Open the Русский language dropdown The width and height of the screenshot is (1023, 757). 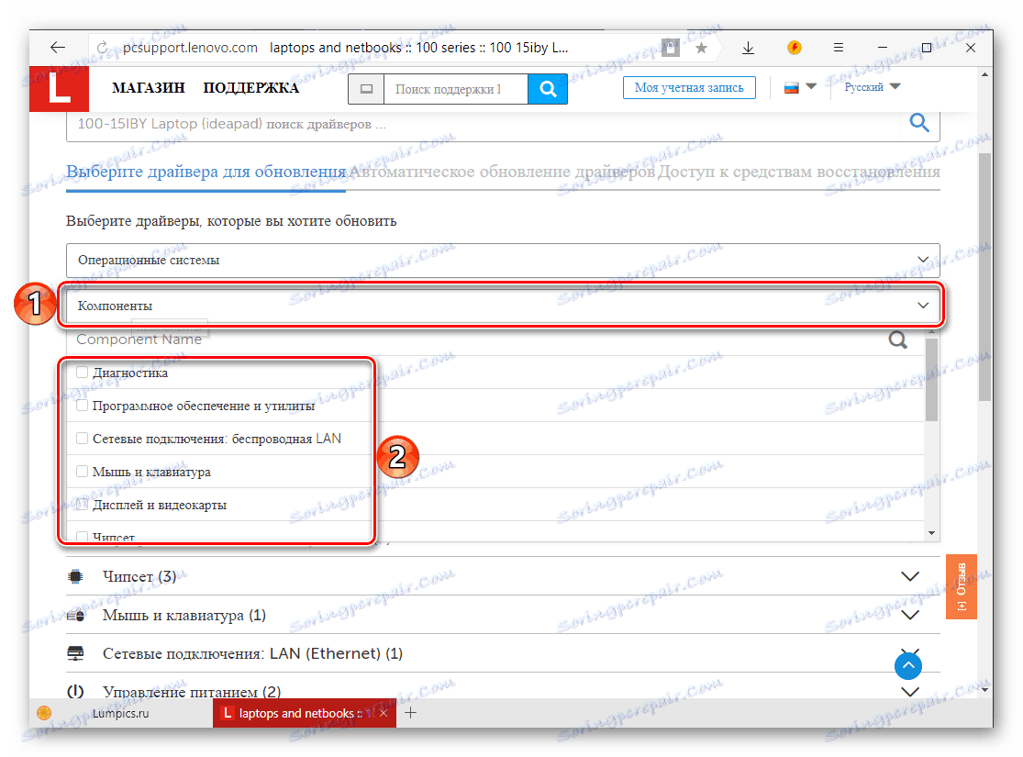click(873, 87)
